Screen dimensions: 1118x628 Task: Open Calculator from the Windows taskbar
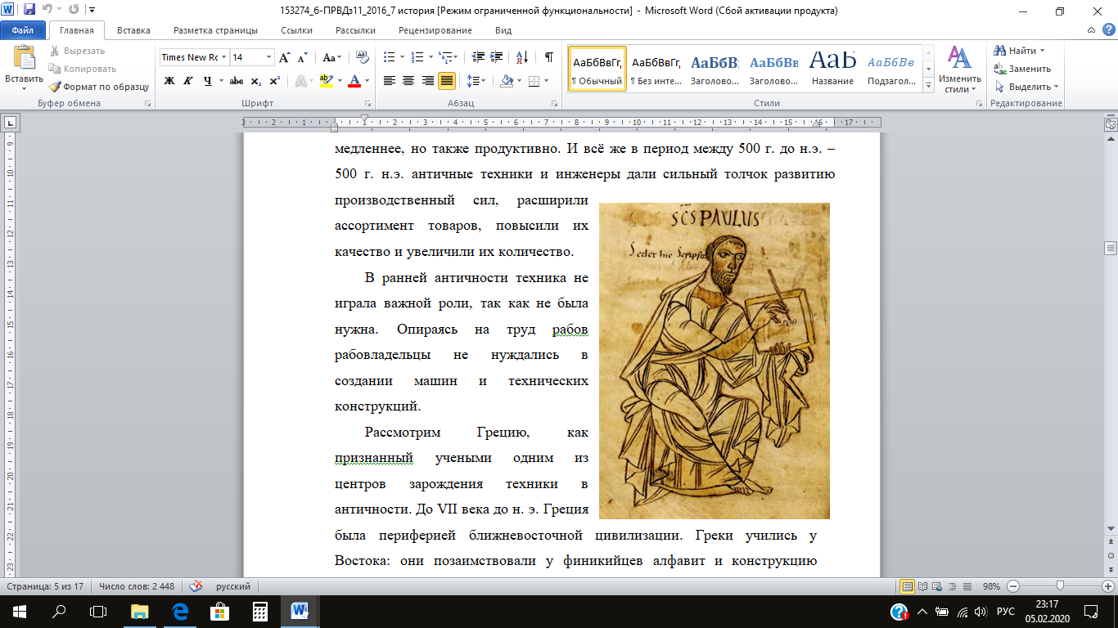pyautogui.click(x=259, y=611)
